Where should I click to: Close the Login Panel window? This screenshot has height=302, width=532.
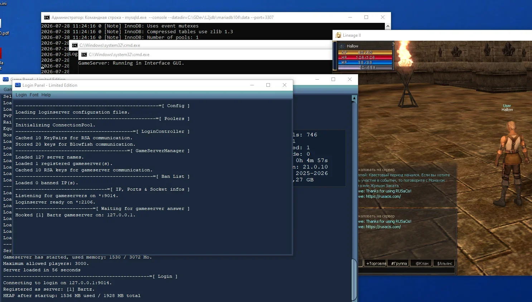click(x=285, y=85)
